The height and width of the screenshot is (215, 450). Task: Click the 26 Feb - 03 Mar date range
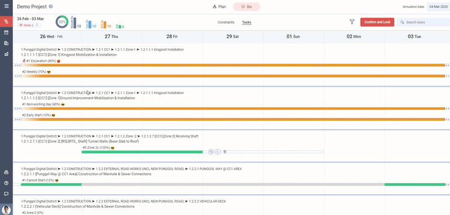coord(30,19)
